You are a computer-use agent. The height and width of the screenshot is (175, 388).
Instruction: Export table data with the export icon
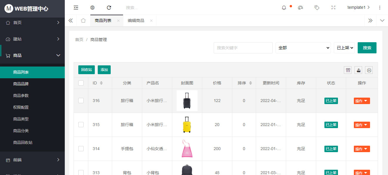point(358,70)
